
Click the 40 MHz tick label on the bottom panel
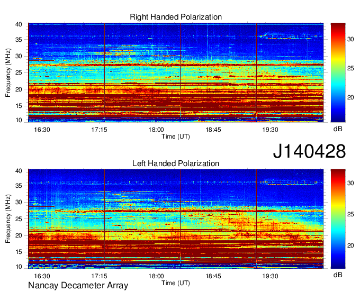click(19, 171)
